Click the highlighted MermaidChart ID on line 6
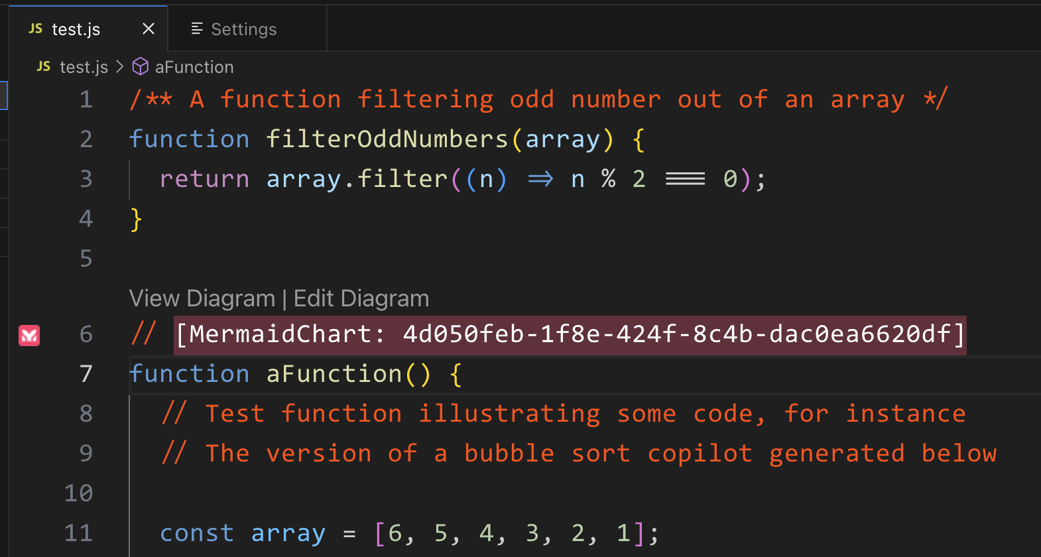This screenshot has height=557, width=1041. (570, 334)
